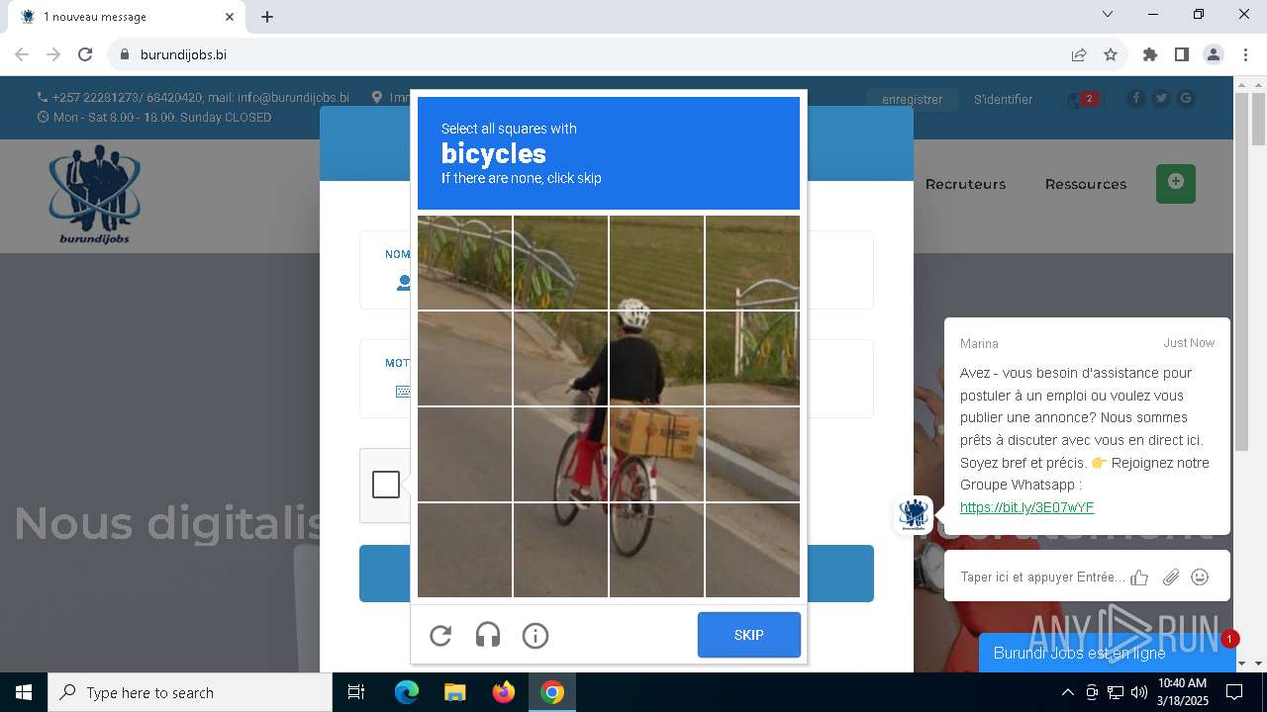Select the tile with the cardboard box on the bike

656,454
